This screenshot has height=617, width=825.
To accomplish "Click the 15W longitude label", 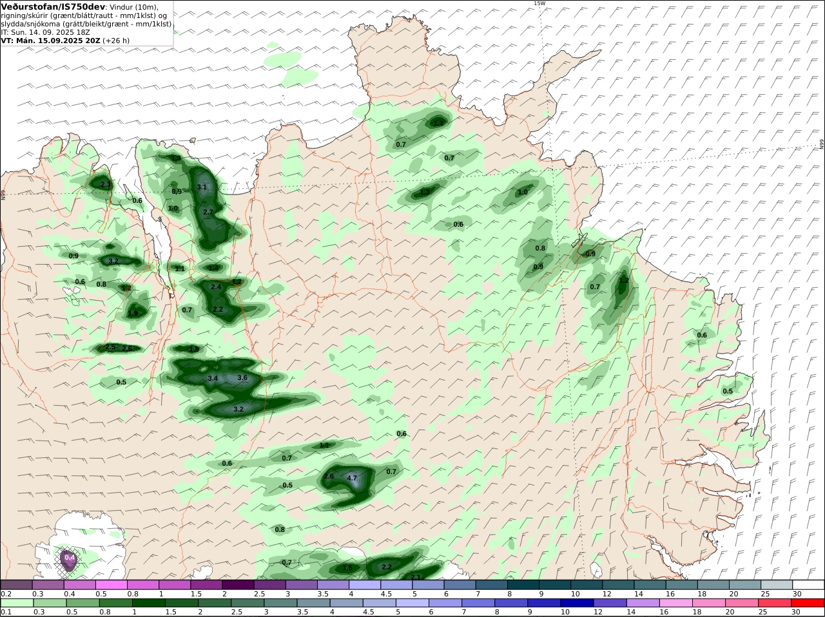I will pos(539,3).
